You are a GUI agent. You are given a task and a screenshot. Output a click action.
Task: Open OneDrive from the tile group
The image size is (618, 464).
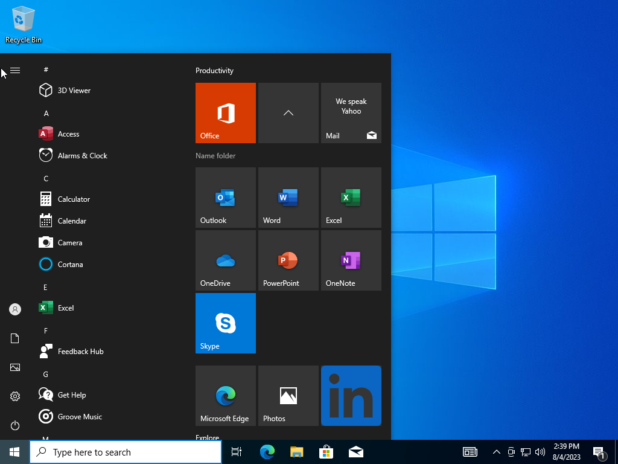coord(225,260)
